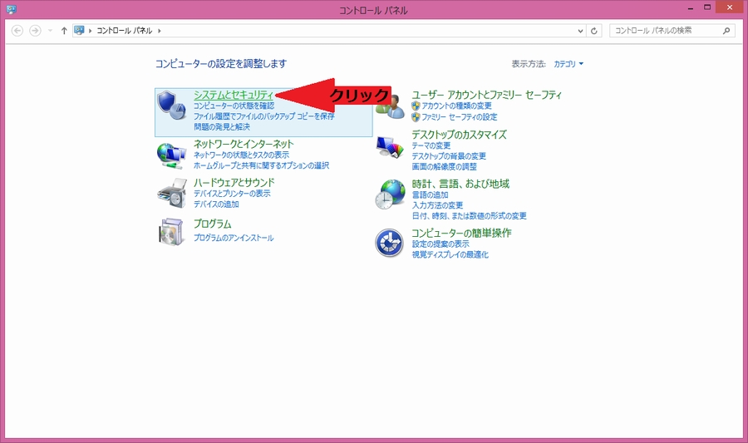Click the Programs disc box icon
This screenshot has height=443, width=748.
[x=172, y=232]
